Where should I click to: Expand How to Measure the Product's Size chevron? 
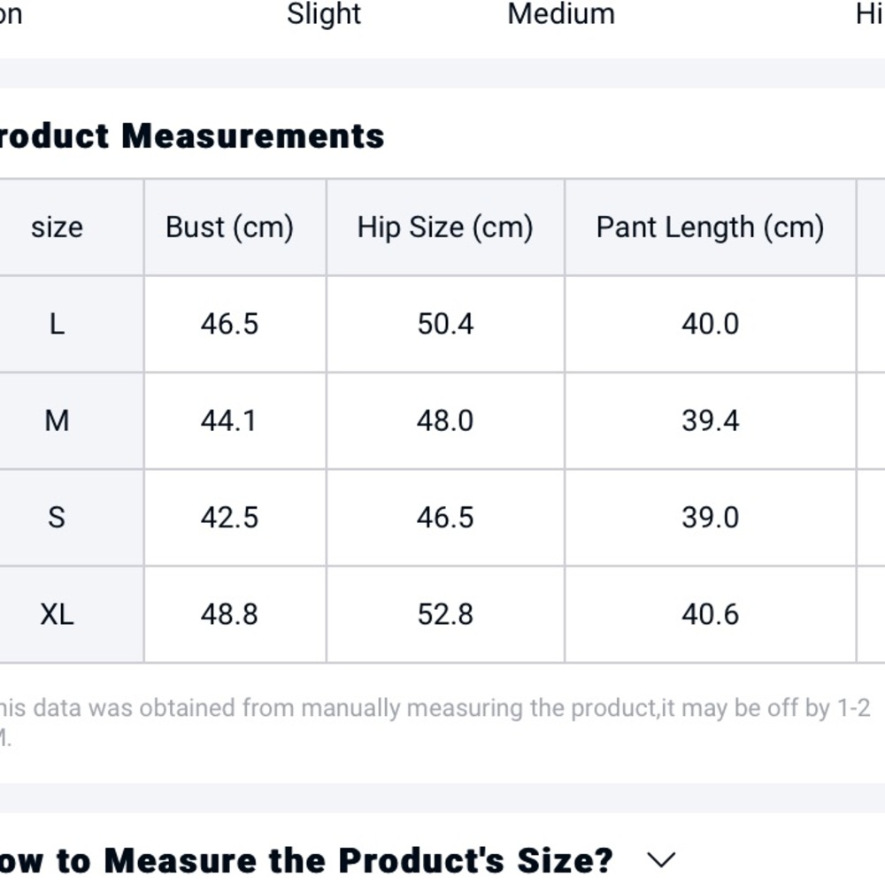661,860
